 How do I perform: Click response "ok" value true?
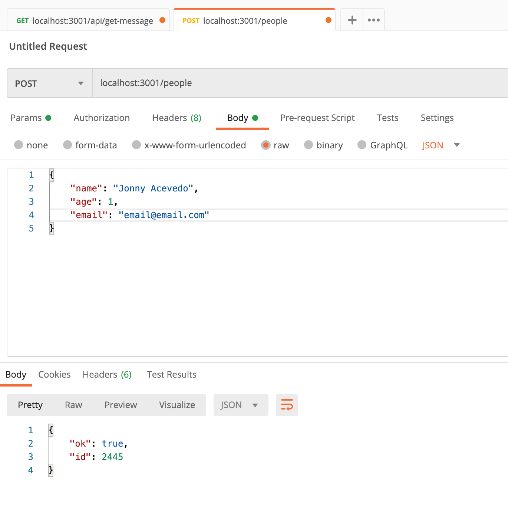[112, 444]
